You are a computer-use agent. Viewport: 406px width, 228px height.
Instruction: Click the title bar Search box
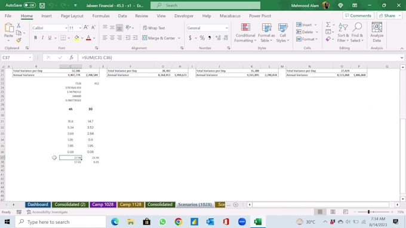(x=205, y=5)
